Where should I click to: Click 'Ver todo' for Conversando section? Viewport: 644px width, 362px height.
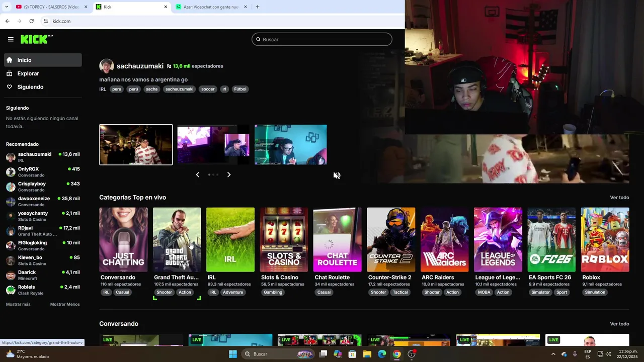click(x=619, y=324)
